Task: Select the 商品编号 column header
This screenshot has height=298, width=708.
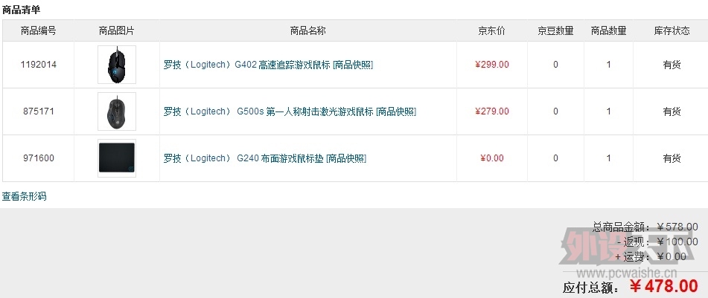Action: pos(39,30)
